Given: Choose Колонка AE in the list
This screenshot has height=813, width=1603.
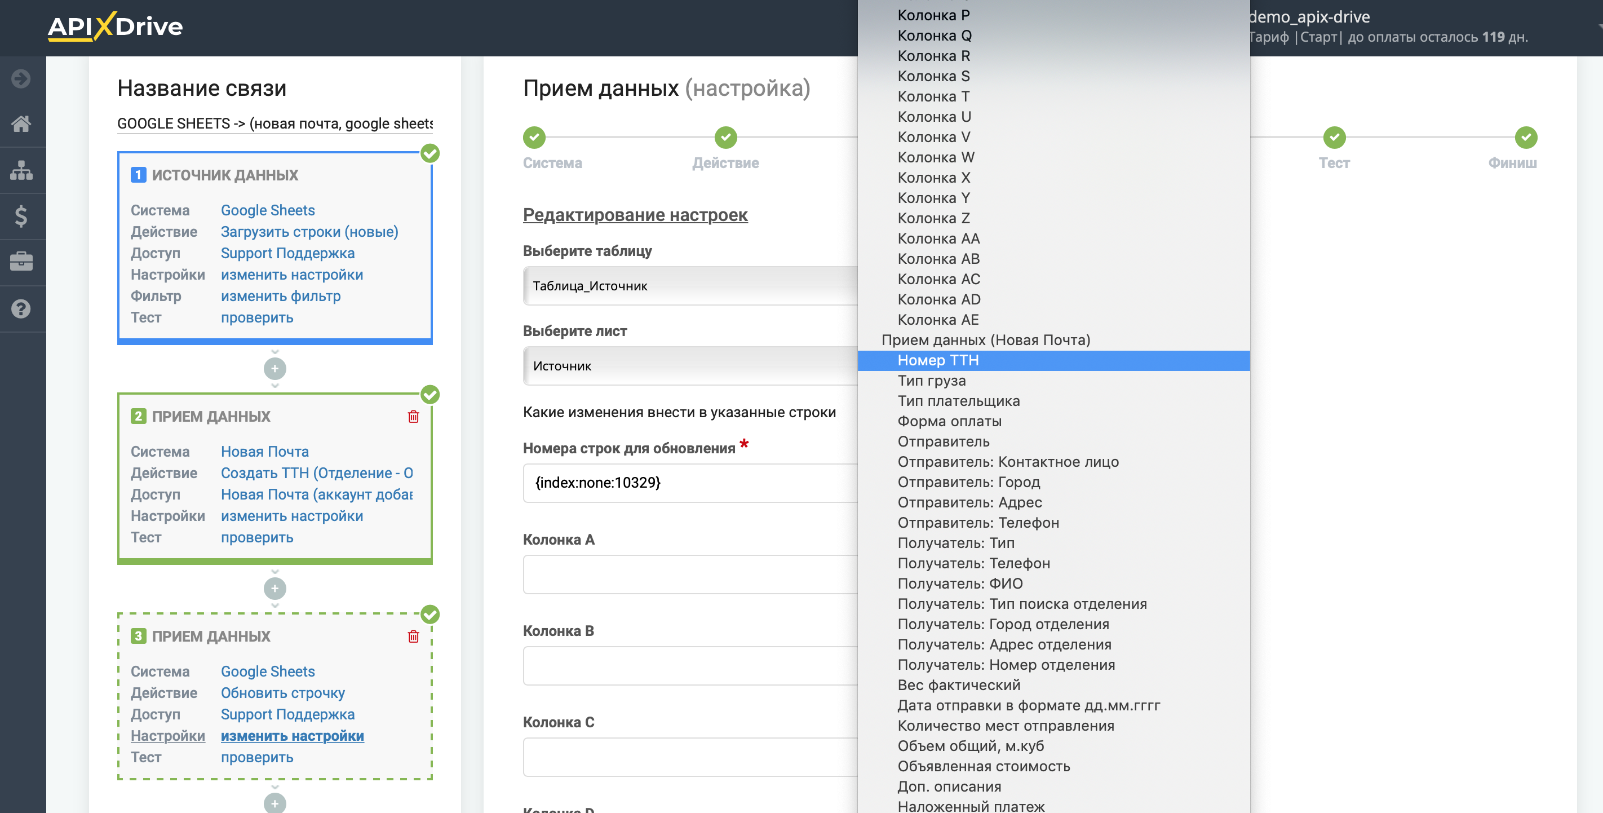Looking at the screenshot, I should (x=1053, y=320).
